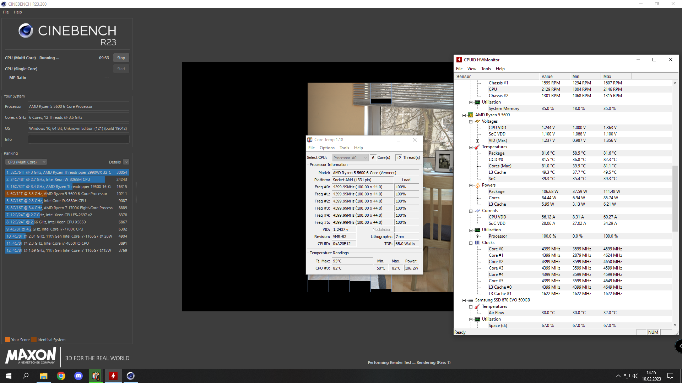
Task: Click the Core Temp title bar icon
Action: 310,140
